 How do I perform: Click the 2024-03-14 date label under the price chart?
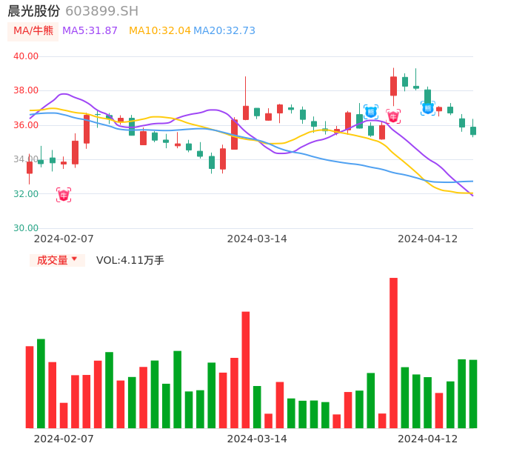tap(257, 239)
